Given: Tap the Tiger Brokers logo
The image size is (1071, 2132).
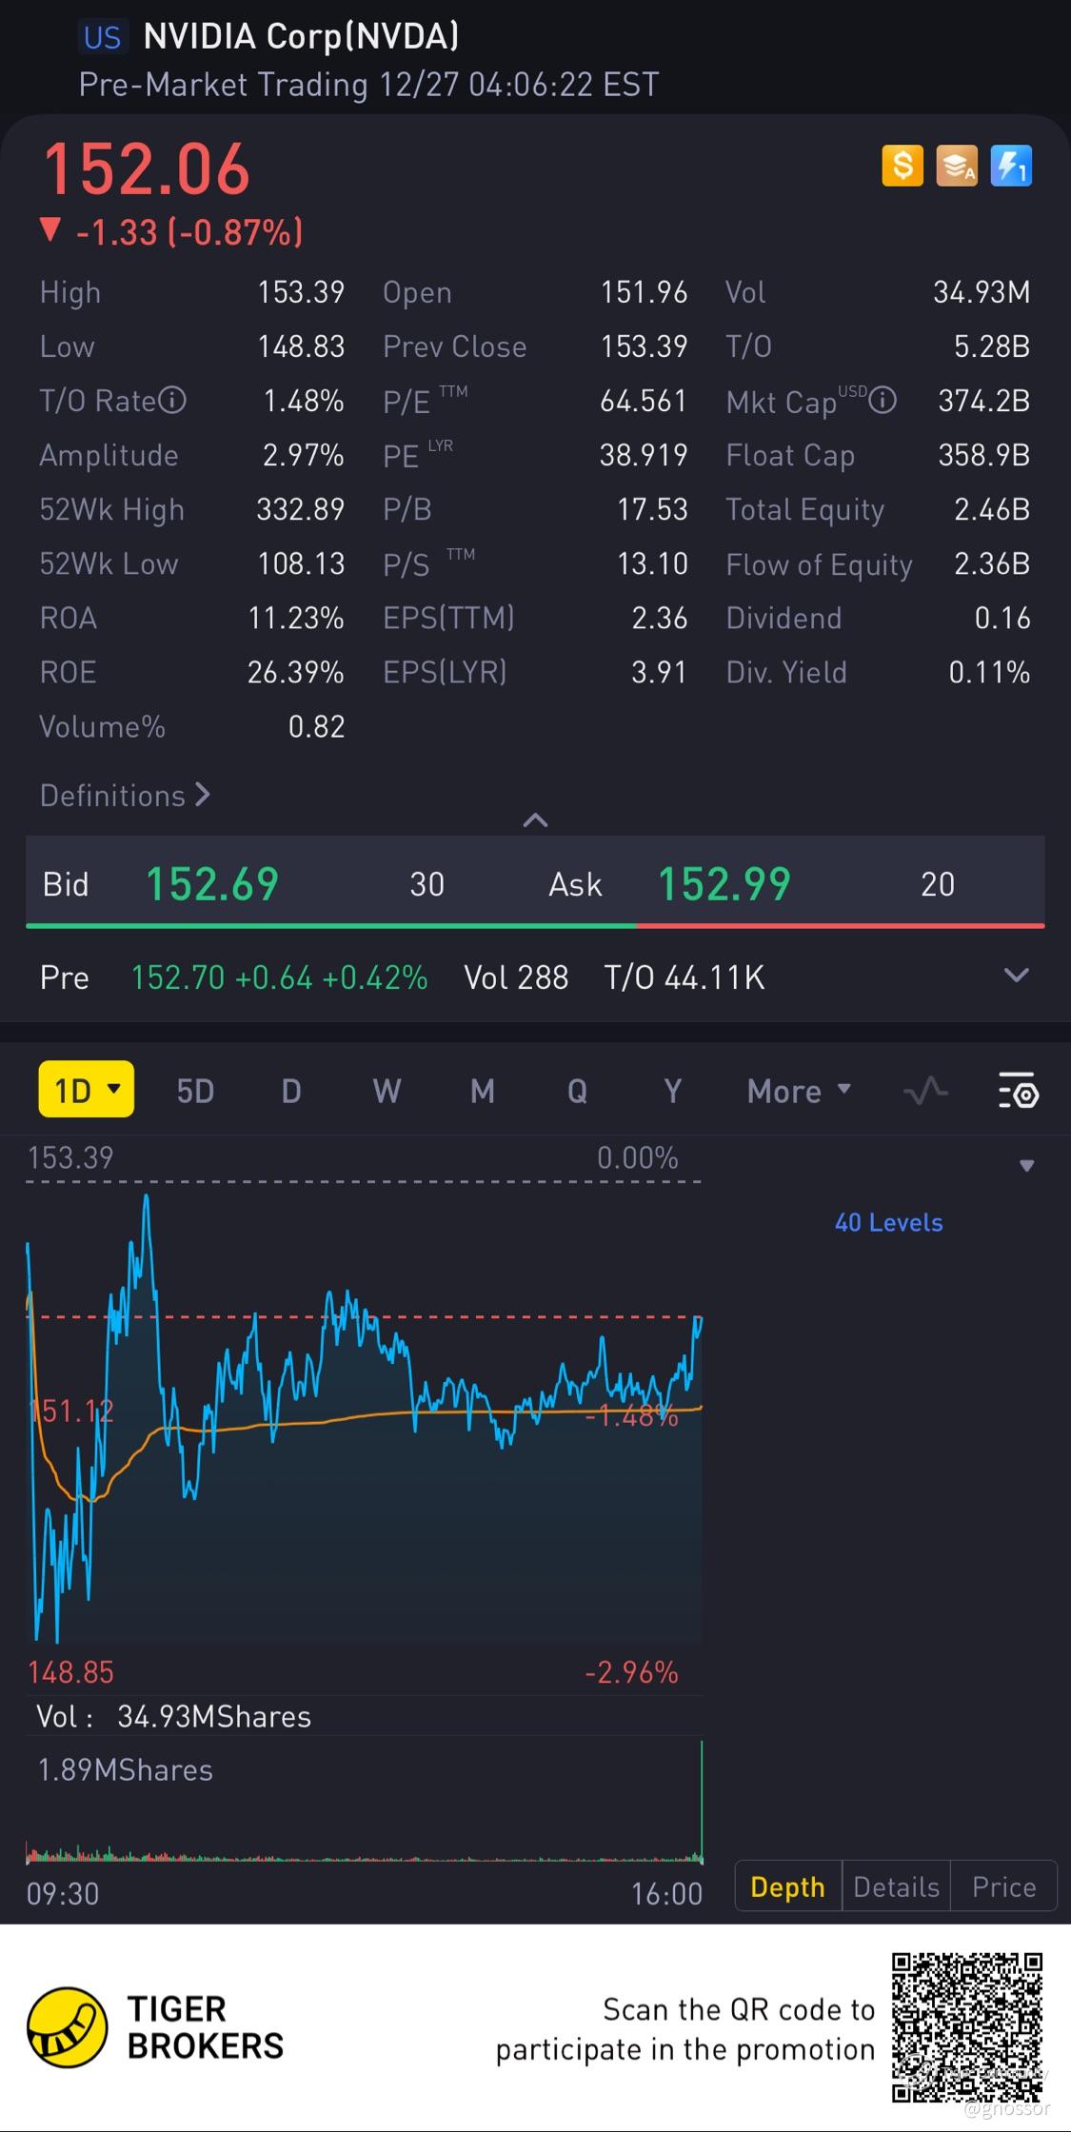Looking at the screenshot, I should [x=67, y=2027].
